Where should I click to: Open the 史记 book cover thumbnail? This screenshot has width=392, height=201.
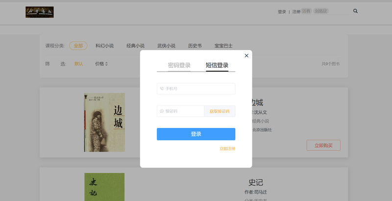(104, 187)
